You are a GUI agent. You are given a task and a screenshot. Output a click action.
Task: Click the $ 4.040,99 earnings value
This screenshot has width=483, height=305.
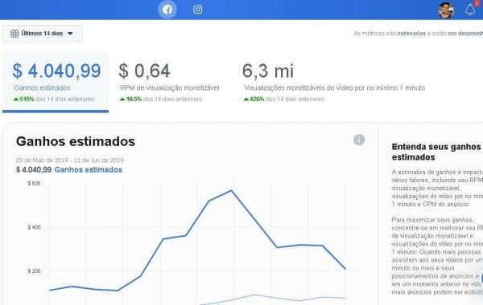pyautogui.click(x=56, y=71)
